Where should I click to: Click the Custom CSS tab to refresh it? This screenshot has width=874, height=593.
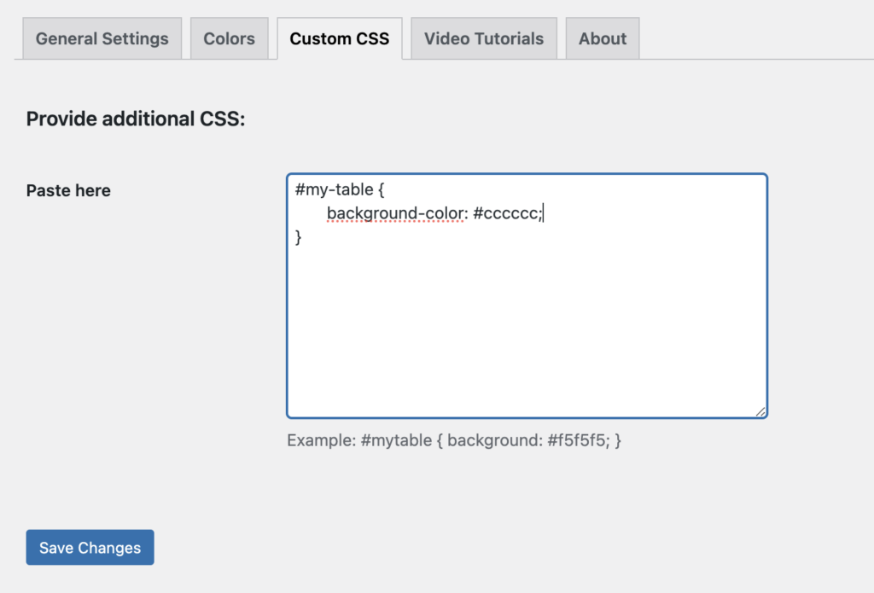pyautogui.click(x=339, y=38)
